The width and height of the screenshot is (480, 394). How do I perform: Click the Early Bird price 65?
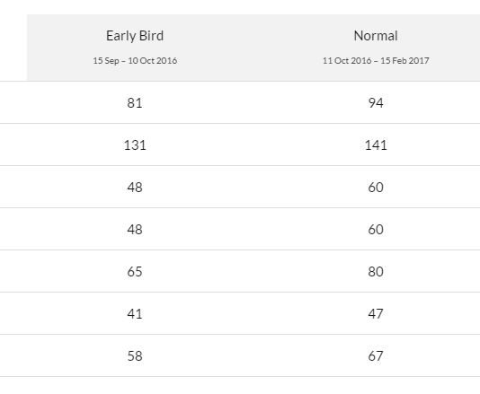point(135,271)
